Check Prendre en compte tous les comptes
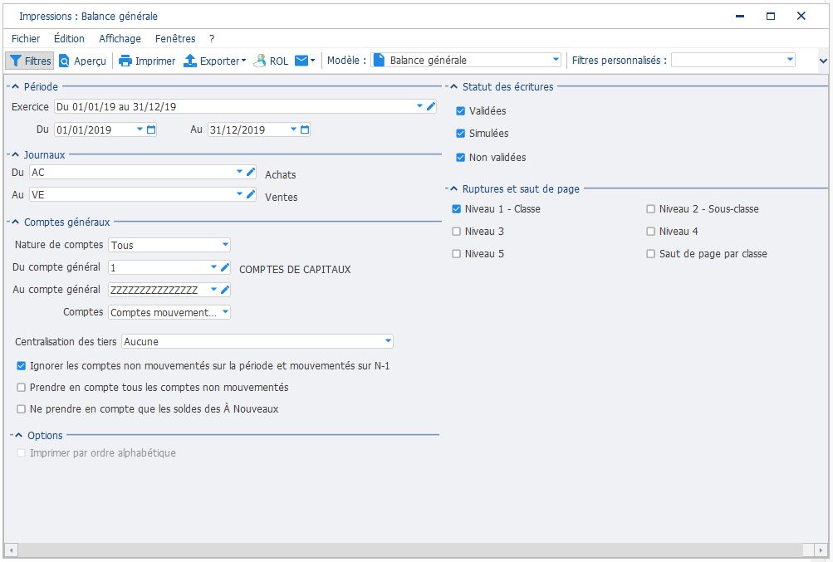Viewport: 833px width, 562px height. click(22, 387)
